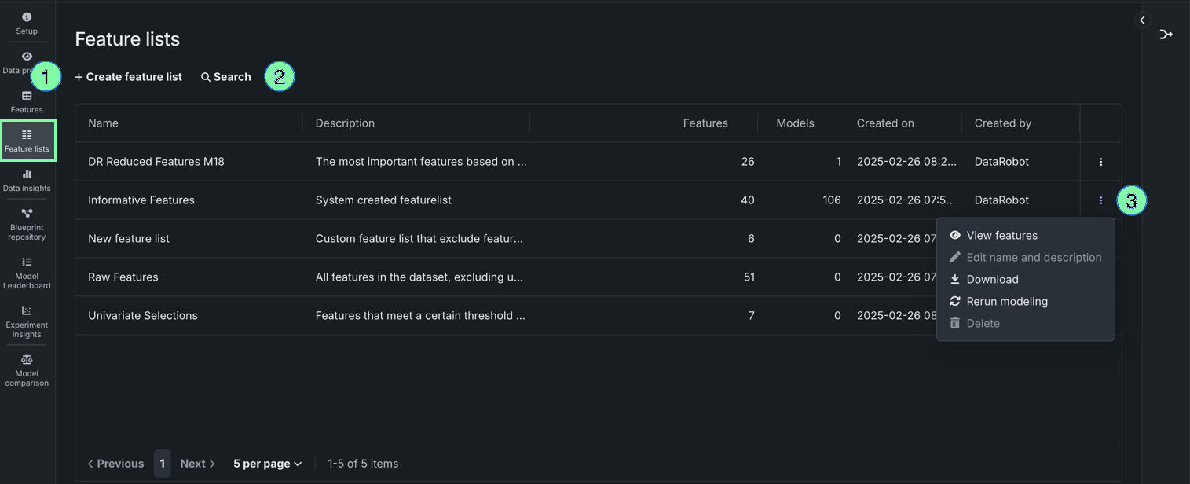Choose View features from the context menu
This screenshot has height=484, width=1190.
(1001, 236)
